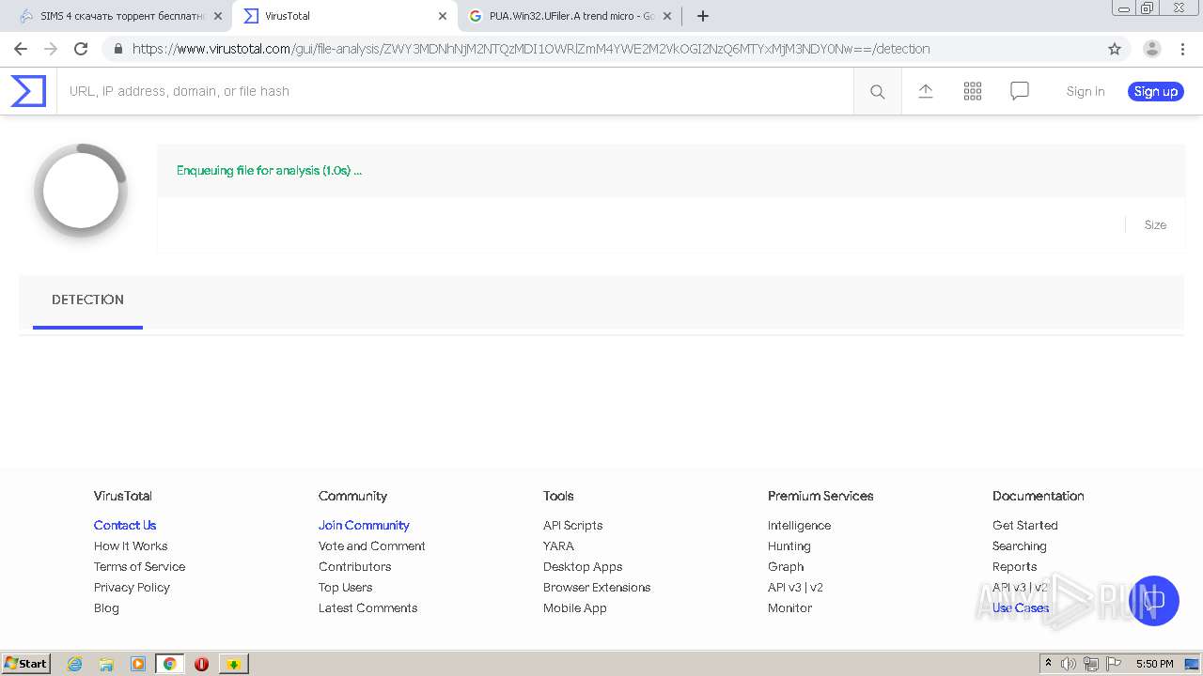The width and height of the screenshot is (1203, 676).
Task: Click the taskbar clock 5:50 PM
Action: click(1154, 664)
